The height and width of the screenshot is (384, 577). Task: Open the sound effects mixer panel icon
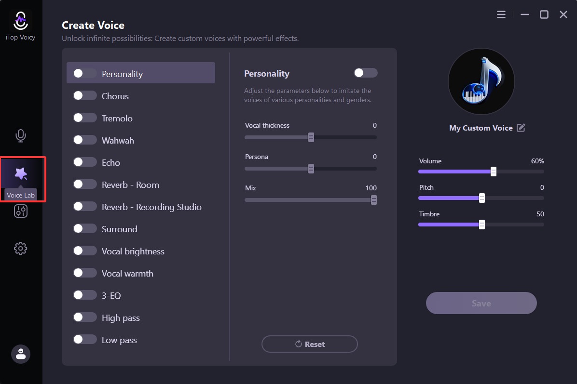pyautogui.click(x=20, y=211)
